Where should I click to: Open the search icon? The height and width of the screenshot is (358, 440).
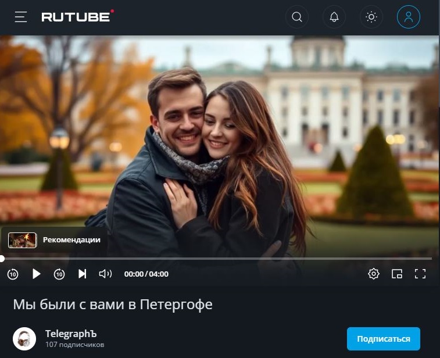297,17
